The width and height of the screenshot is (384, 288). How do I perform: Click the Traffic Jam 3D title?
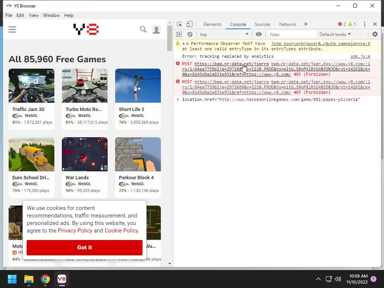[x=28, y=109]
